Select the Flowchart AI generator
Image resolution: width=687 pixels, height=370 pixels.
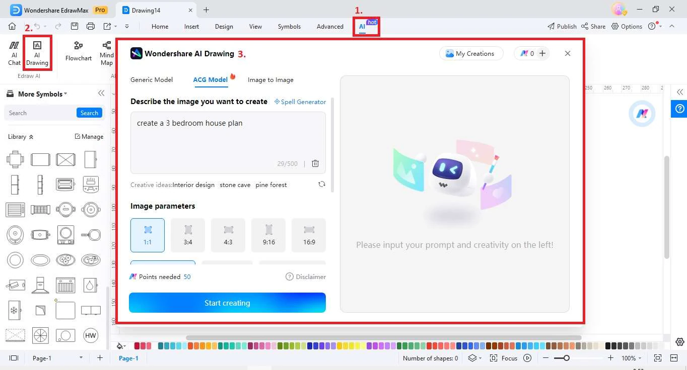click(x=79, y=52)
